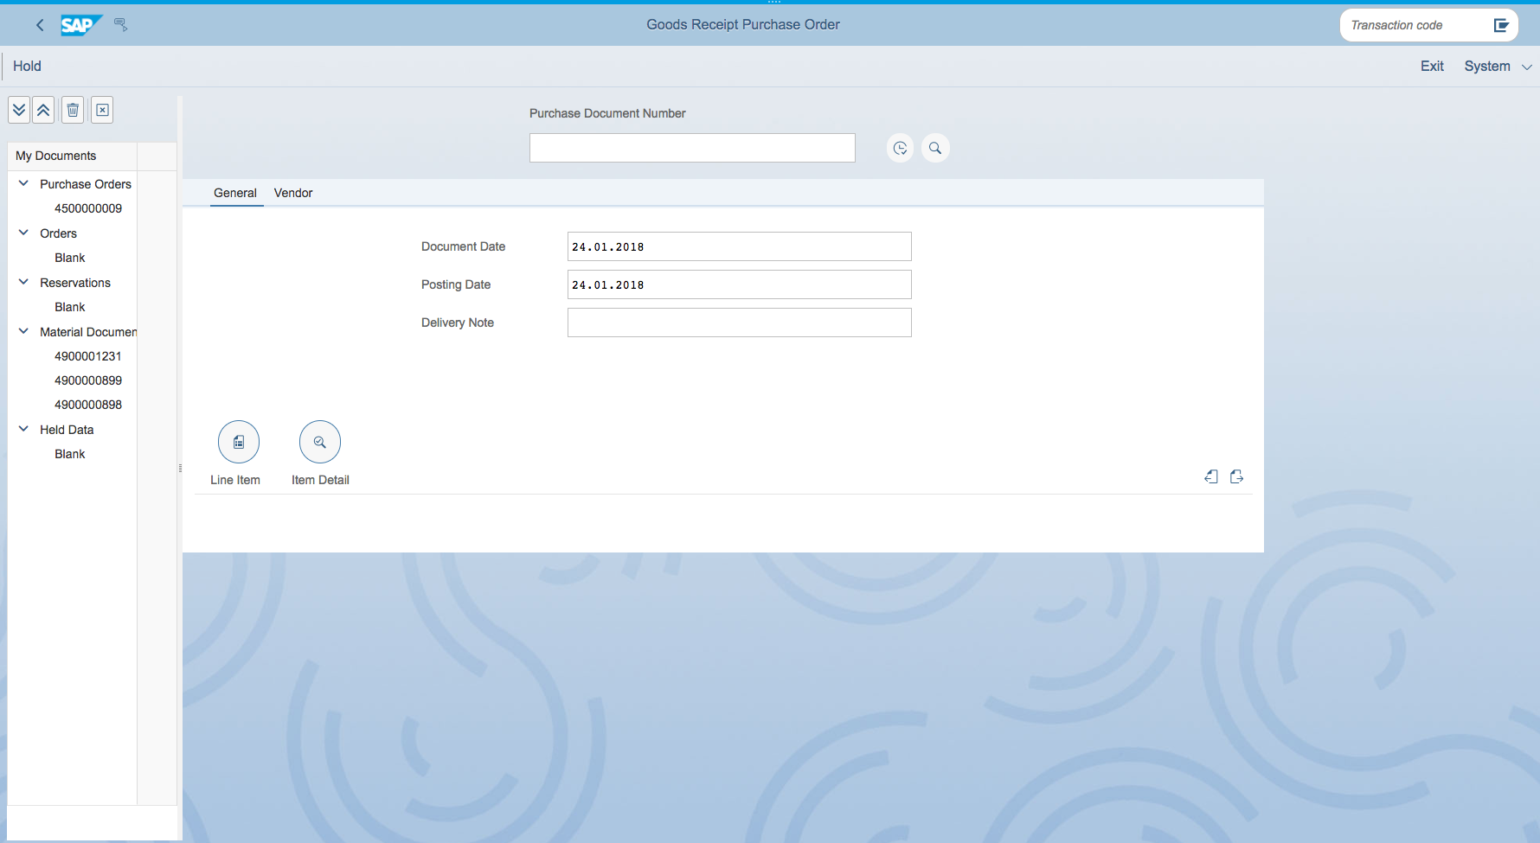Click the SAP logo

(x=80, y=25)
